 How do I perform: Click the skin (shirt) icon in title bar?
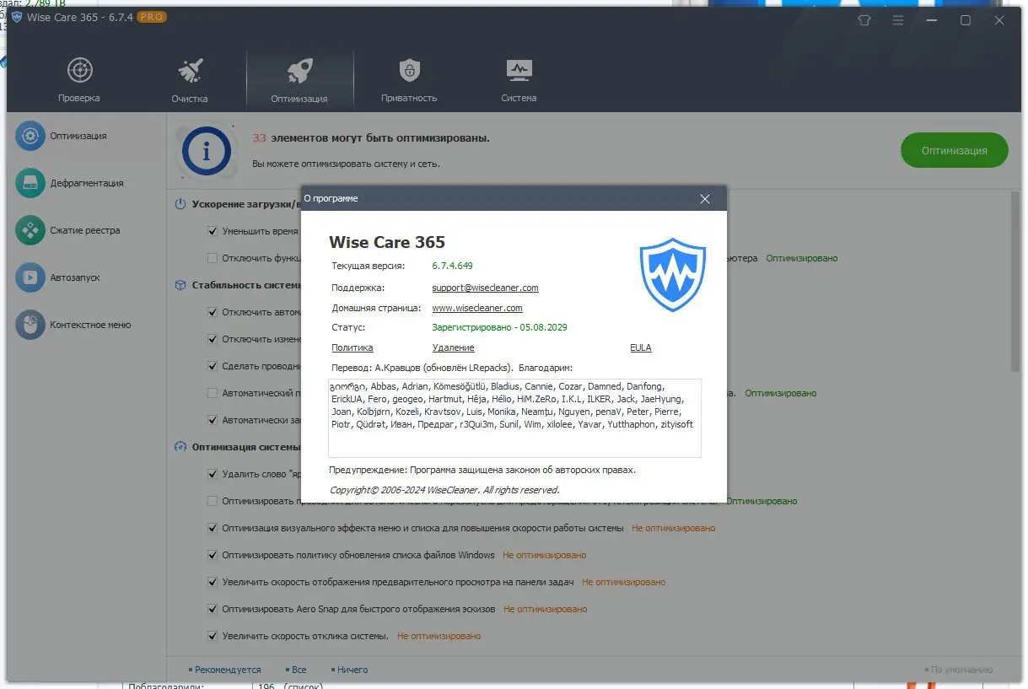[864, 20]
